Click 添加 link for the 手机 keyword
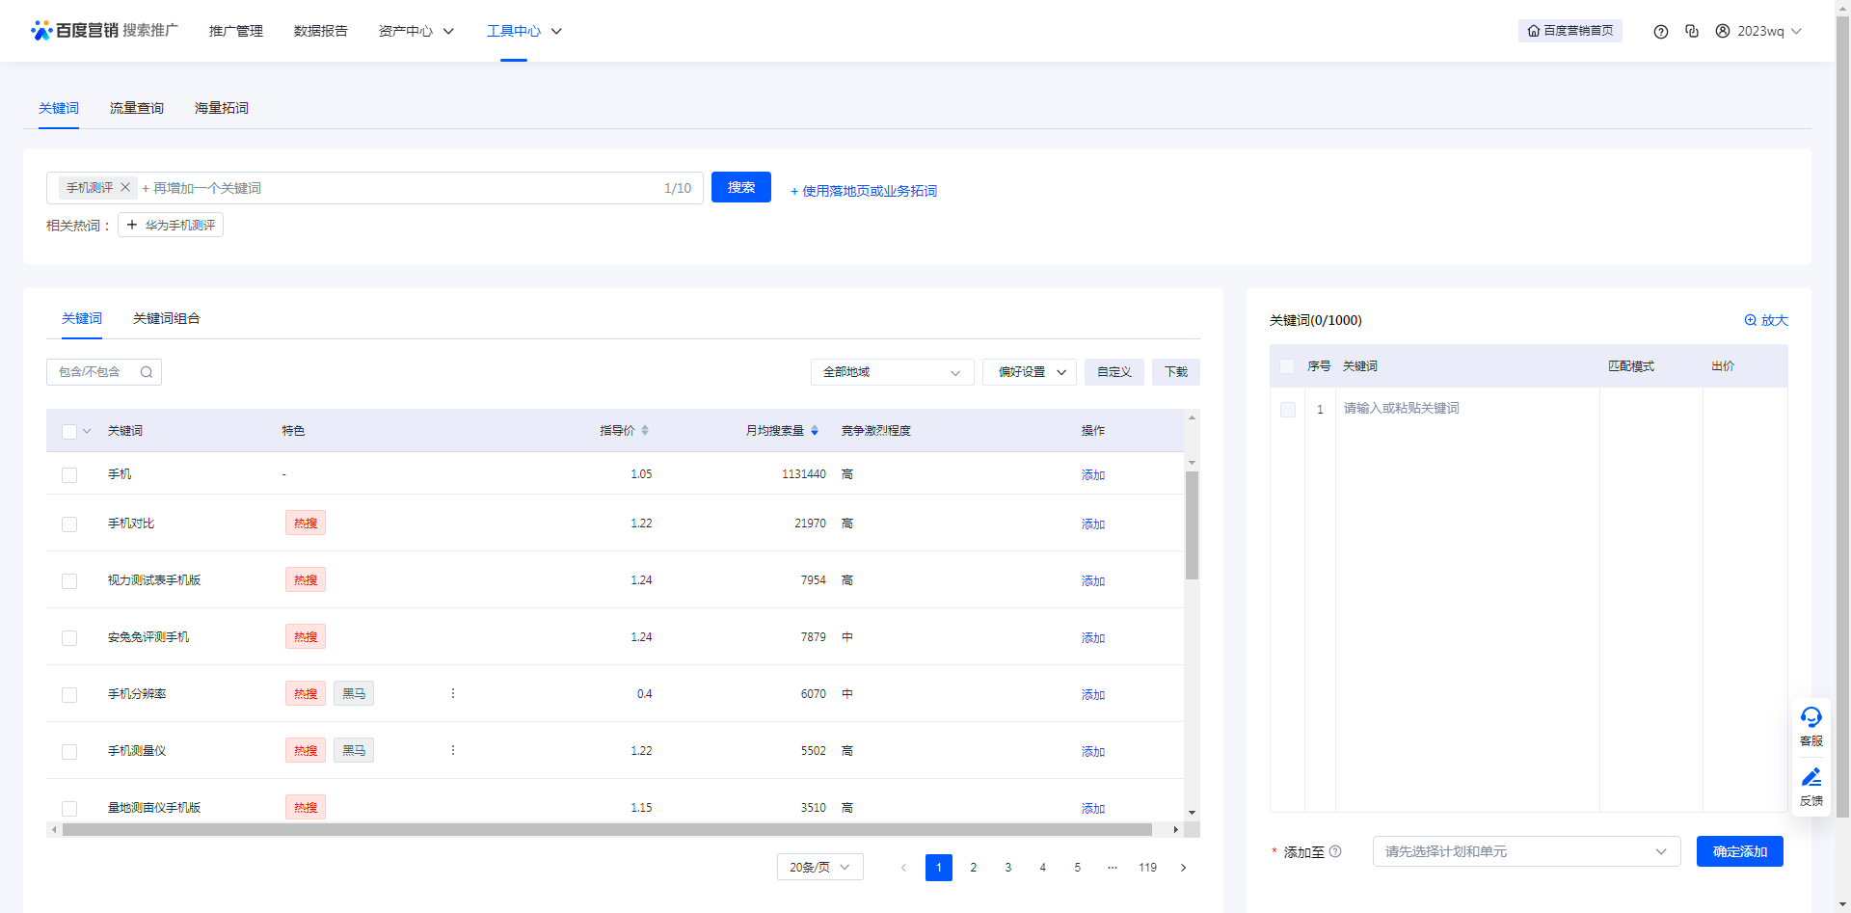Screen dimensions: 1851x913 click(1092, 474)
